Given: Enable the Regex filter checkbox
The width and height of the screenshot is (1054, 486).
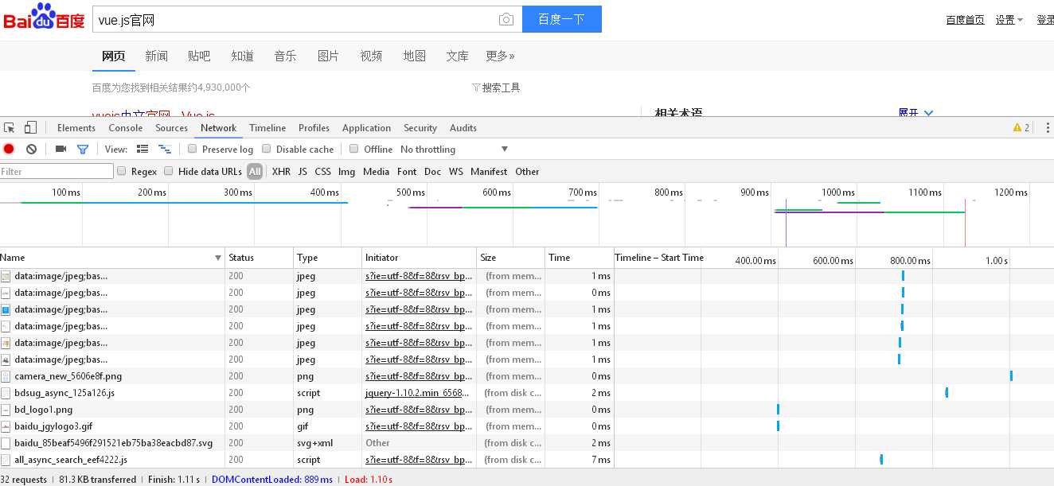Looking at the screenshot, I should [122, 171].
